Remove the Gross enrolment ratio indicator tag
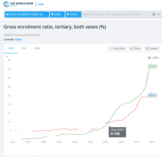This screenshot has width=162, height=157. 47,14
